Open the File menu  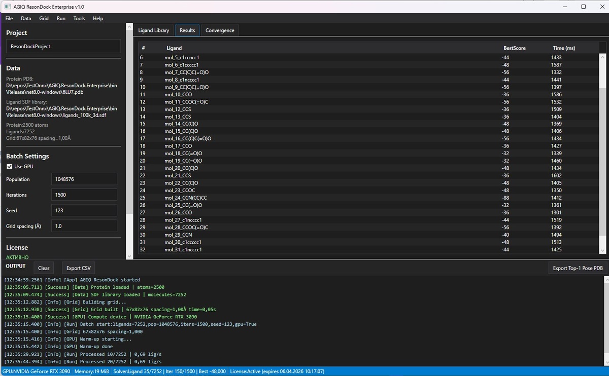point(9,18)
